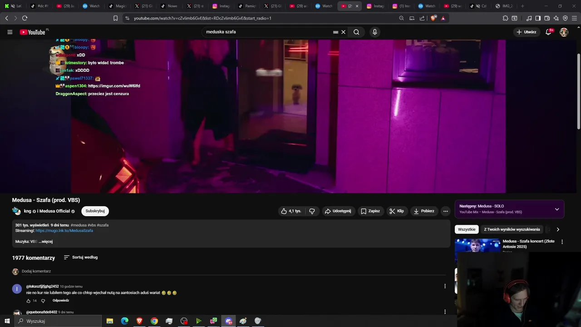581x327 pixels.
Task: Open a new browser tab
Action: [522, 6]
